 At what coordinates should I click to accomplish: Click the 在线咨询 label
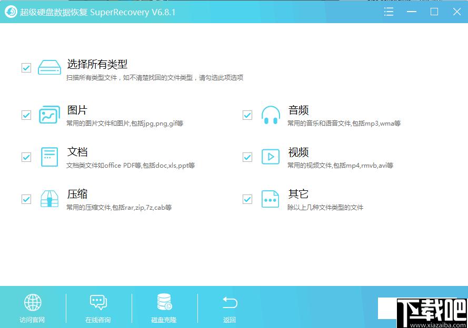[x=98, y=320]
